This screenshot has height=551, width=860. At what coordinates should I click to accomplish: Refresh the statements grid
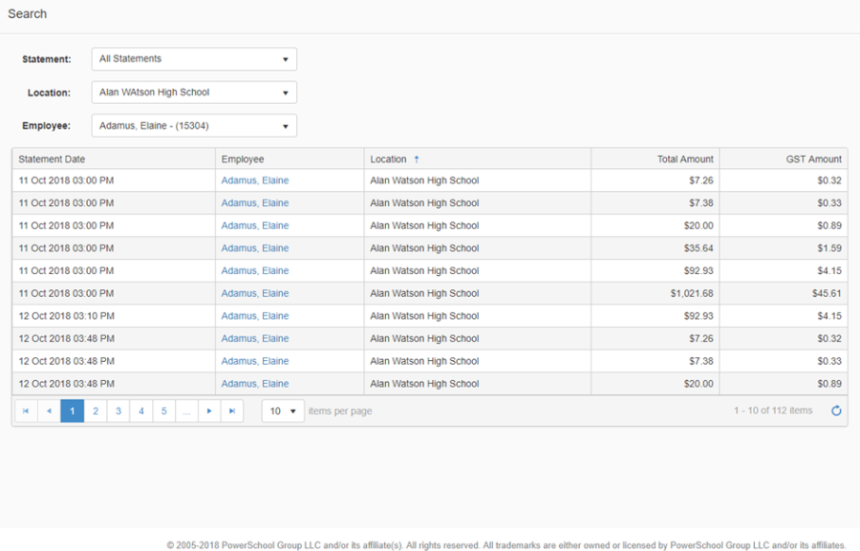pyautogui.click(x=836, y=411)
